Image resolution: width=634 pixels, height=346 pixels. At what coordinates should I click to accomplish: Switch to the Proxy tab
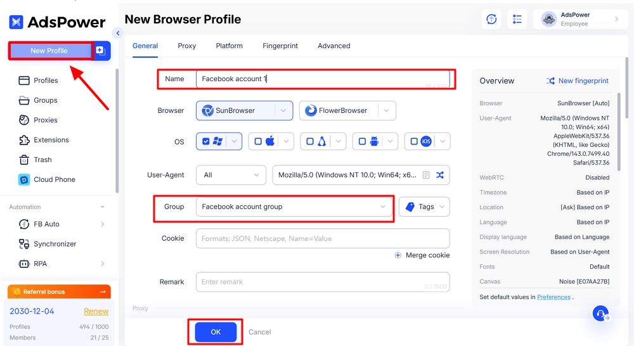coord(187,46)
